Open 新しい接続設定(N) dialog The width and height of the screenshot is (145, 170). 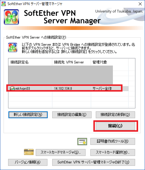pyautogui.click(x=28, y=115)
